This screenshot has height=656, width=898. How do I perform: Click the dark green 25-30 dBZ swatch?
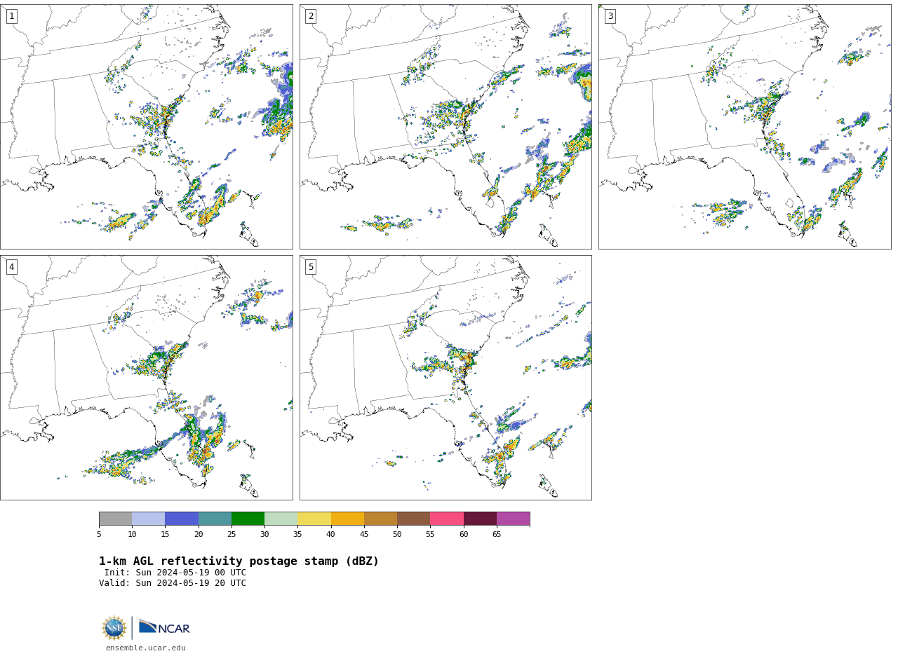click(248, 519)
